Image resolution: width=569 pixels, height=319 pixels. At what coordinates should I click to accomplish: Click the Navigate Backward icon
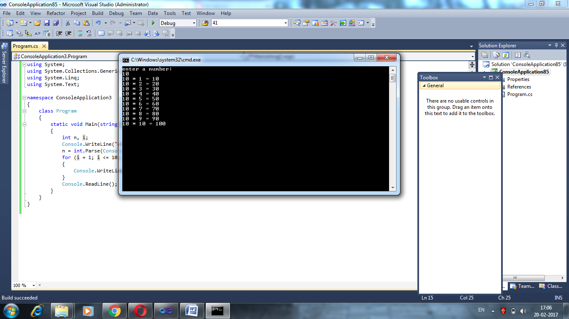pos(127,23)
